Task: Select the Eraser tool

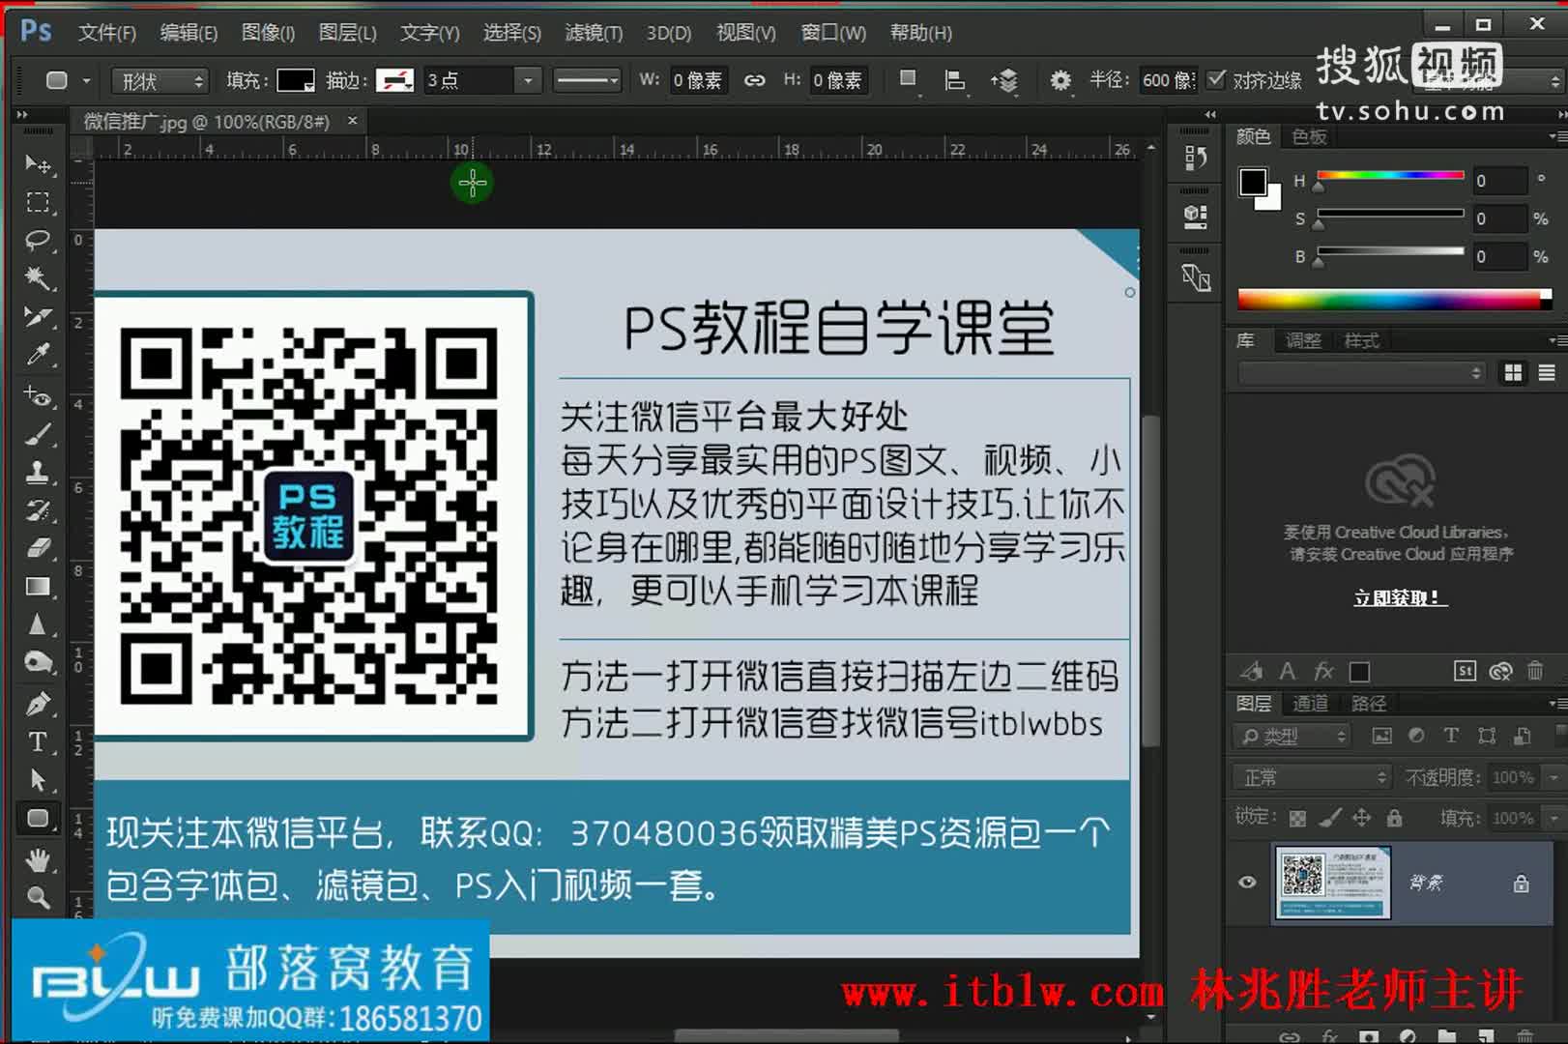Action: click(39, 548)
